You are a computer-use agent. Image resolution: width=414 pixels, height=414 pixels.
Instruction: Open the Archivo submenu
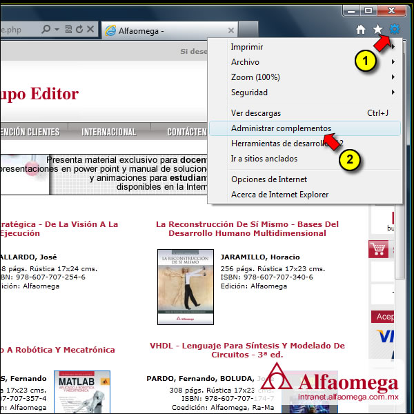point(305,62)
